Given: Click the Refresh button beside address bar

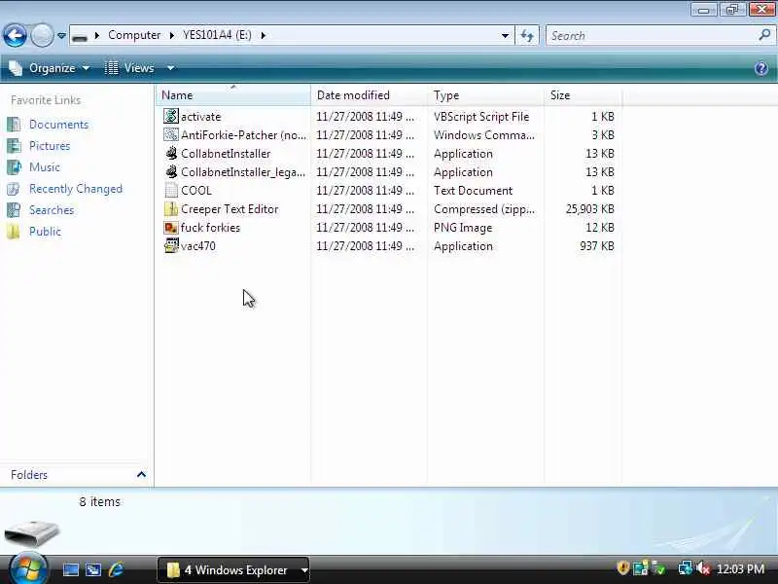Looking at the screenshot, I should (527, 35).
